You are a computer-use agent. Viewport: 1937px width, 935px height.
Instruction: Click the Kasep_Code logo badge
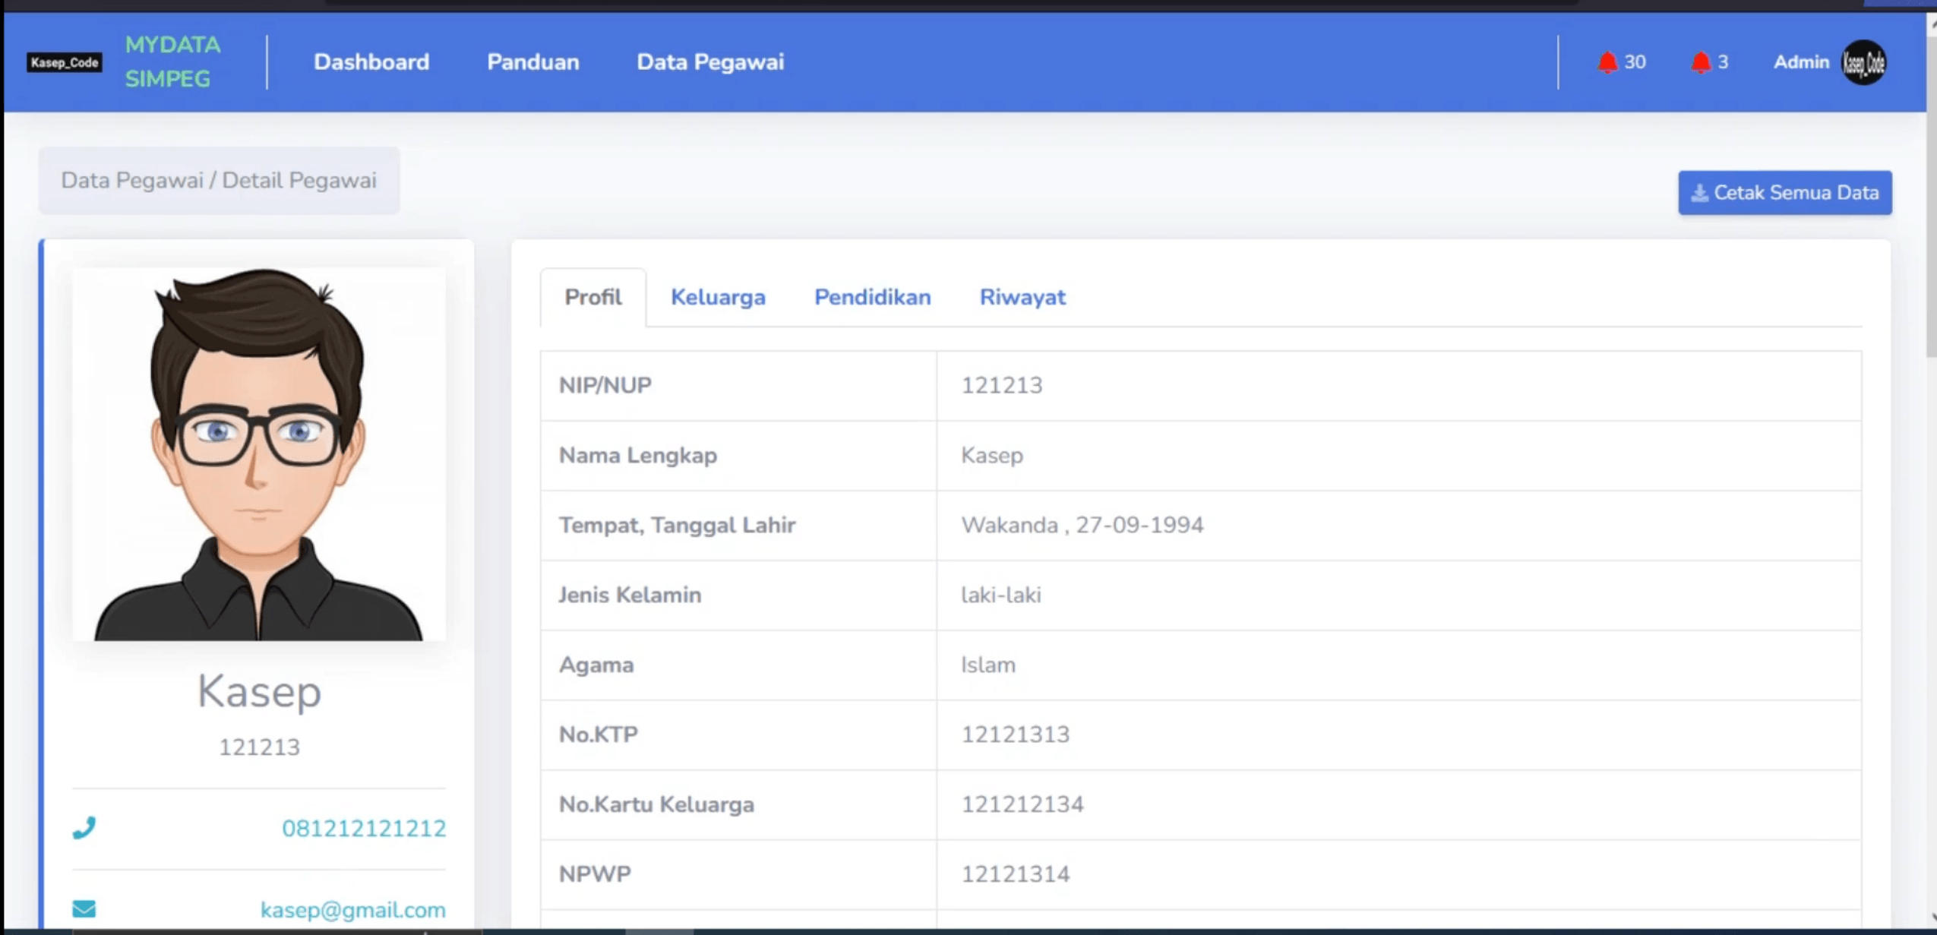[65, 62]
